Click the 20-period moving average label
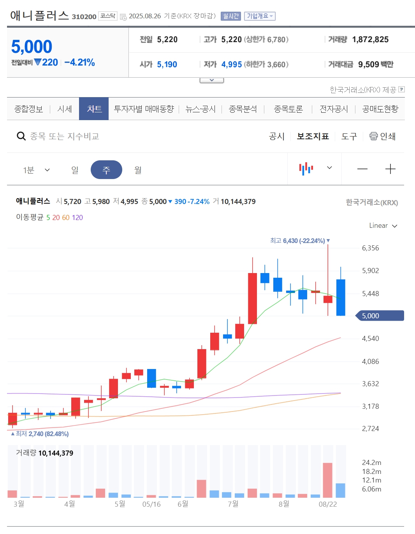 [56, 217]
